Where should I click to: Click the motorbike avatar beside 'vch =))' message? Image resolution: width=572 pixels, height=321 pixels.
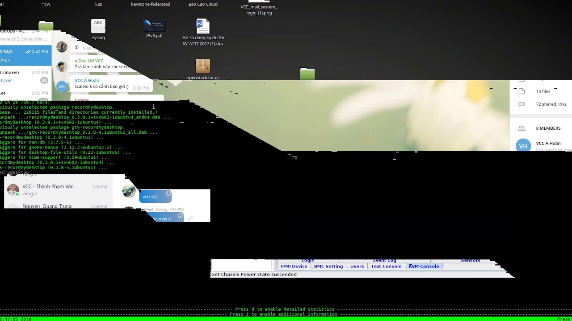click(x=129, y=191)
